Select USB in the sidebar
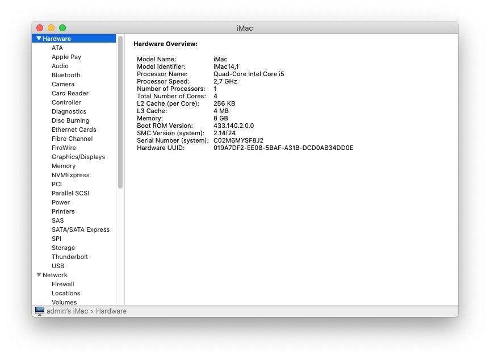The width and height of the screenshot is (490, 359). point(58,266)
